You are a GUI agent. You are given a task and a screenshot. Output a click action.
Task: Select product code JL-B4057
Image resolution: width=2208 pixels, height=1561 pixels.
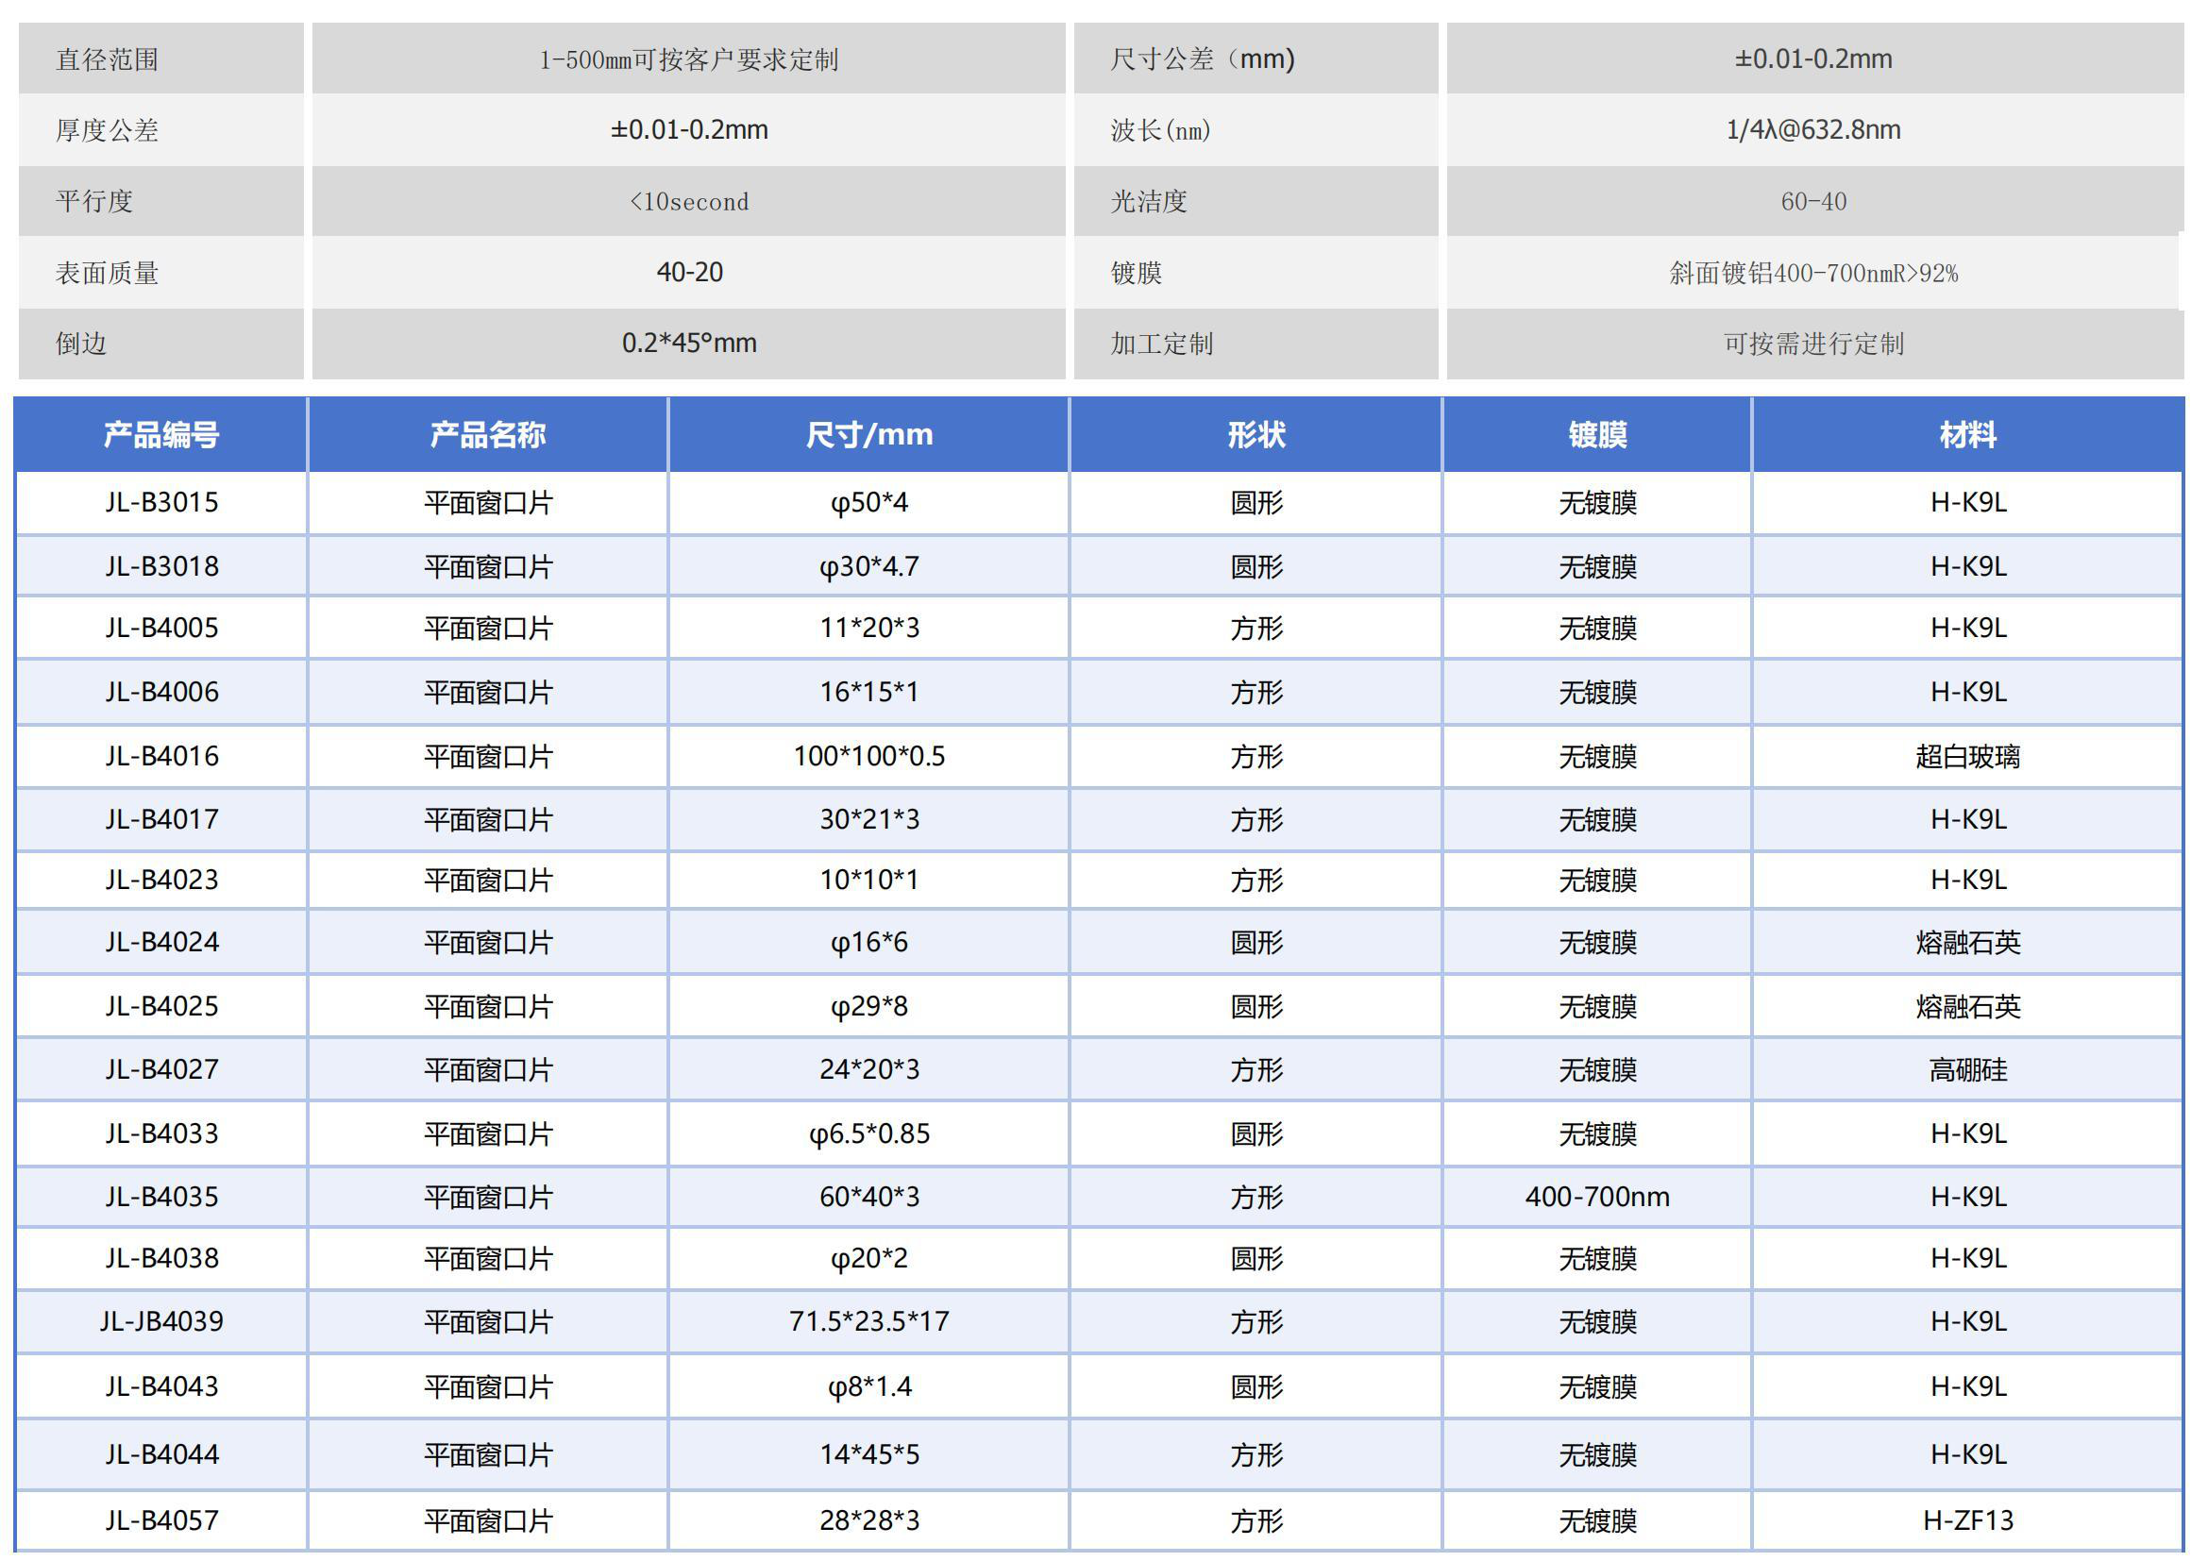click(x=161, y=1520)
